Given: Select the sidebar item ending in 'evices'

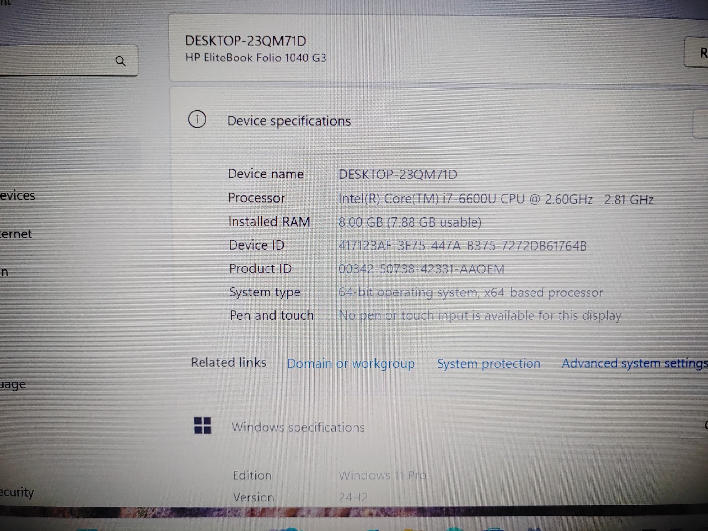Looking at the screenshot, I should pos(18,195).
